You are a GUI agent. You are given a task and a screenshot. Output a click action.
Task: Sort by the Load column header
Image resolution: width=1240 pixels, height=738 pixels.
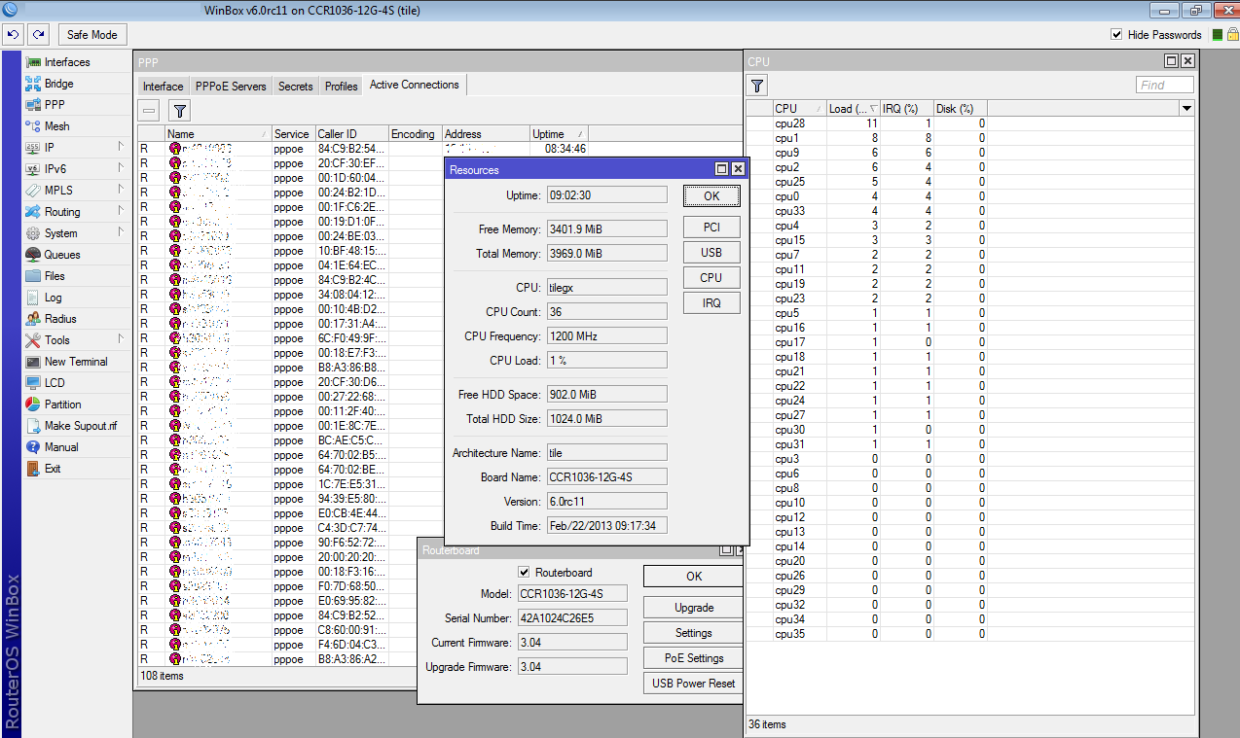point(854,109)
